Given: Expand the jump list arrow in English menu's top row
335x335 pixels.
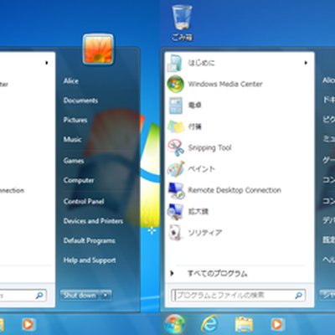Looking at the screenshot, I should point(47,63).
